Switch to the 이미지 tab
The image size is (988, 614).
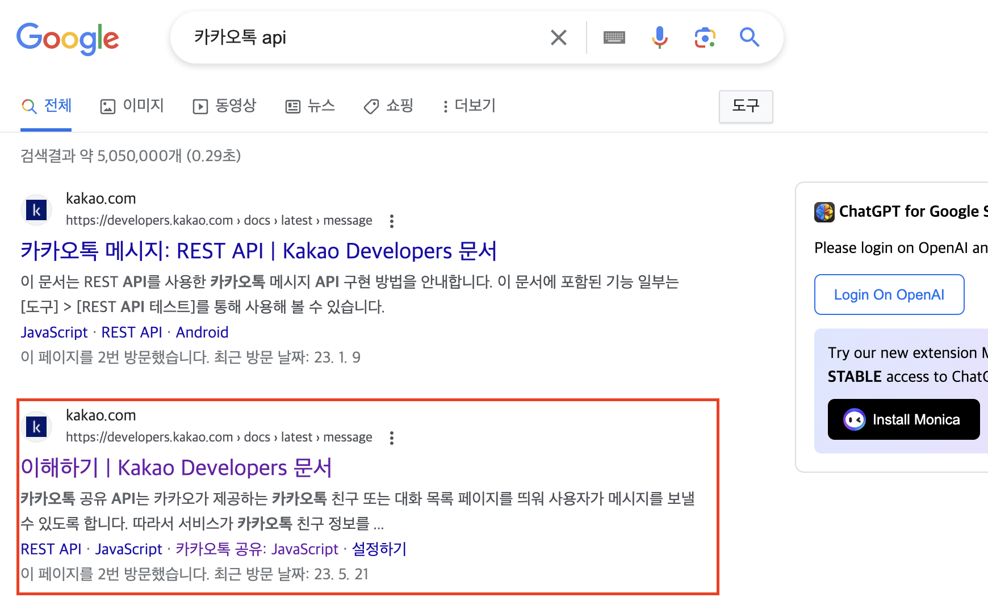point(132,106)
